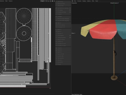This screenshot has width=126, height=95.
Task: Open options gear for UV Weld and Relax
Action: tap(70, 12)
